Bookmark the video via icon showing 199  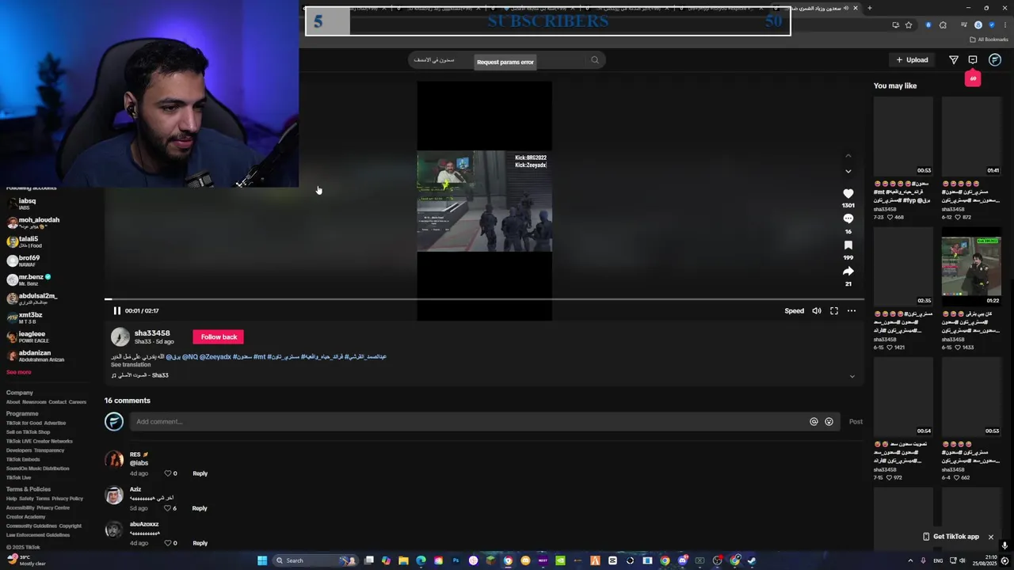tap(848, 245)
